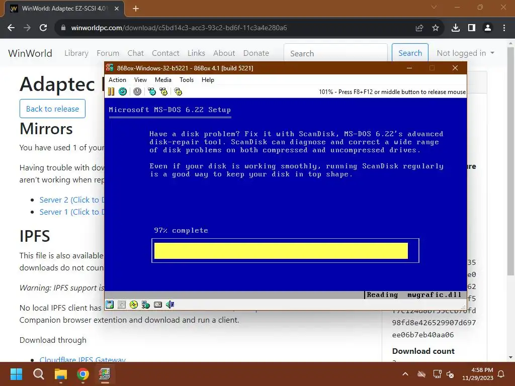Click the WinWorld Search button

pyautogui.click(x=410, y=53)
